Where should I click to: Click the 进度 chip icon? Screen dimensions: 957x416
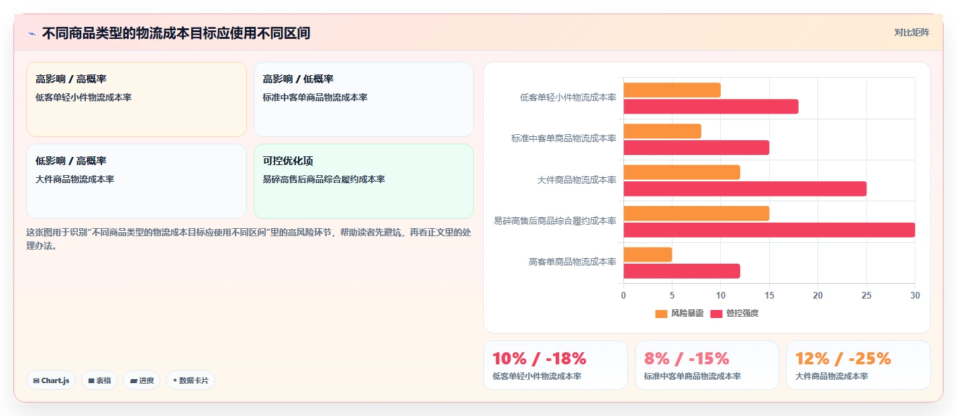tap(134, 381)
